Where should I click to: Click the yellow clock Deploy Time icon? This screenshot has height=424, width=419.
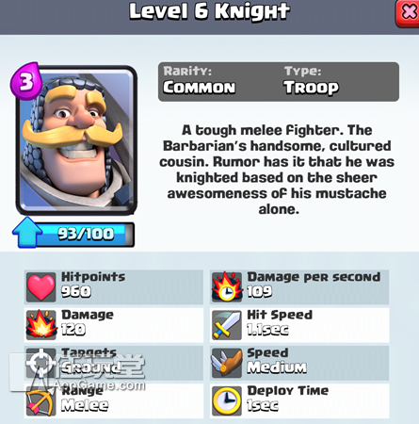[227, 401]
